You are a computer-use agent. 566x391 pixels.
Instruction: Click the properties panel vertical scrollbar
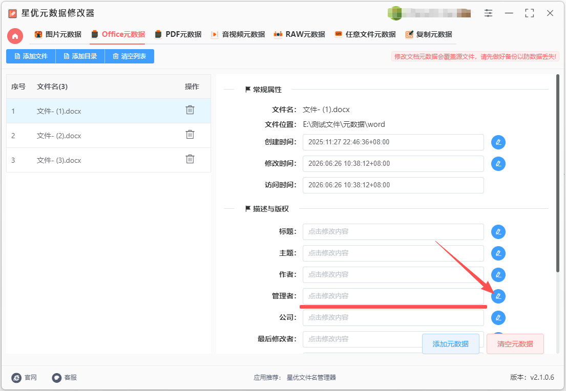[x=558, y=173]
